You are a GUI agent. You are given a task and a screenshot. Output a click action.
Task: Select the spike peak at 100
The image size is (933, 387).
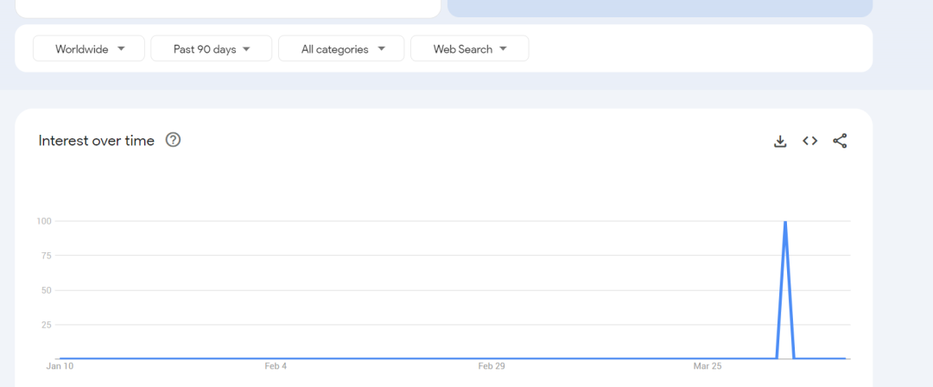click(785, 221)
